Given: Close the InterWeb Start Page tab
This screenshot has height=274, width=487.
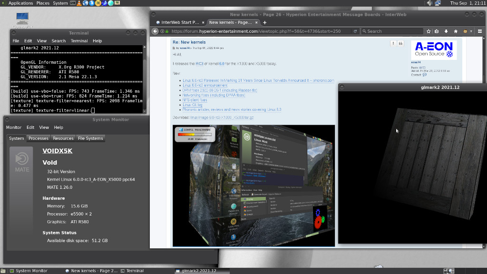Looking at the screenshot, I should 203,22.
